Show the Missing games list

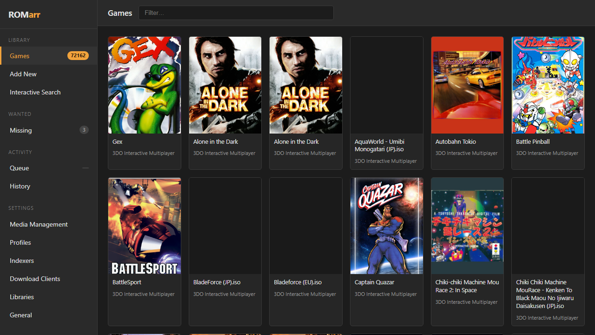pos(48,130)
